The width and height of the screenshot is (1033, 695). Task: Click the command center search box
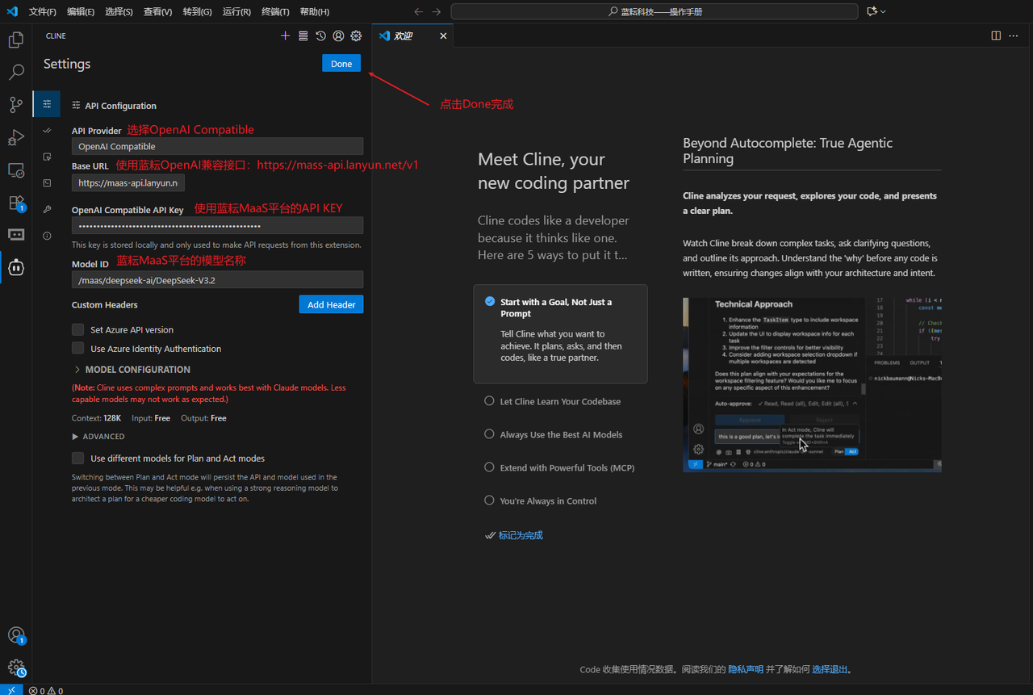click(655, 11)
